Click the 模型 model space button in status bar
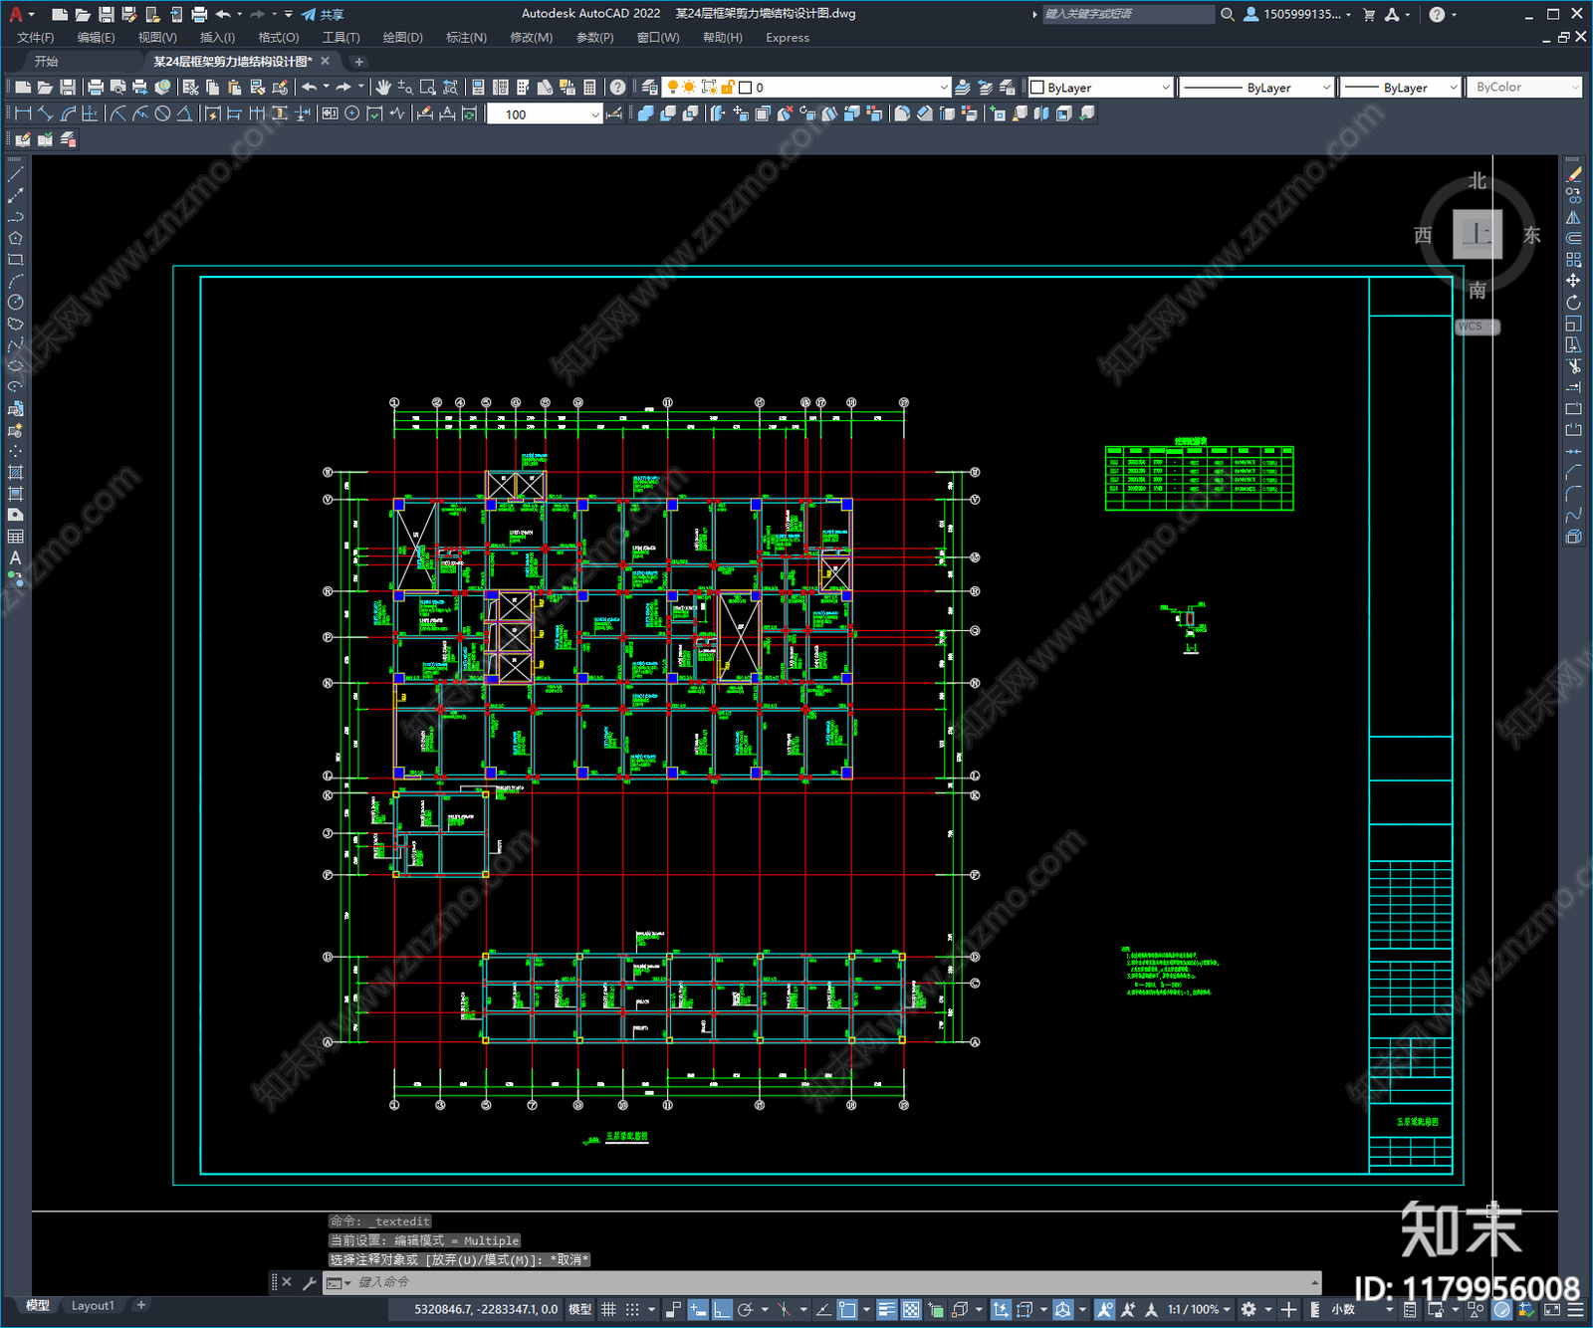The image size is (1593, 1328). (579, 1309)
